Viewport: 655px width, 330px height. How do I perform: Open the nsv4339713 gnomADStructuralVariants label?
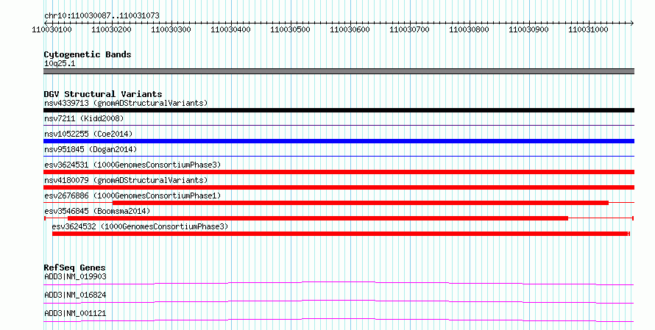click(x=126, y=103)
